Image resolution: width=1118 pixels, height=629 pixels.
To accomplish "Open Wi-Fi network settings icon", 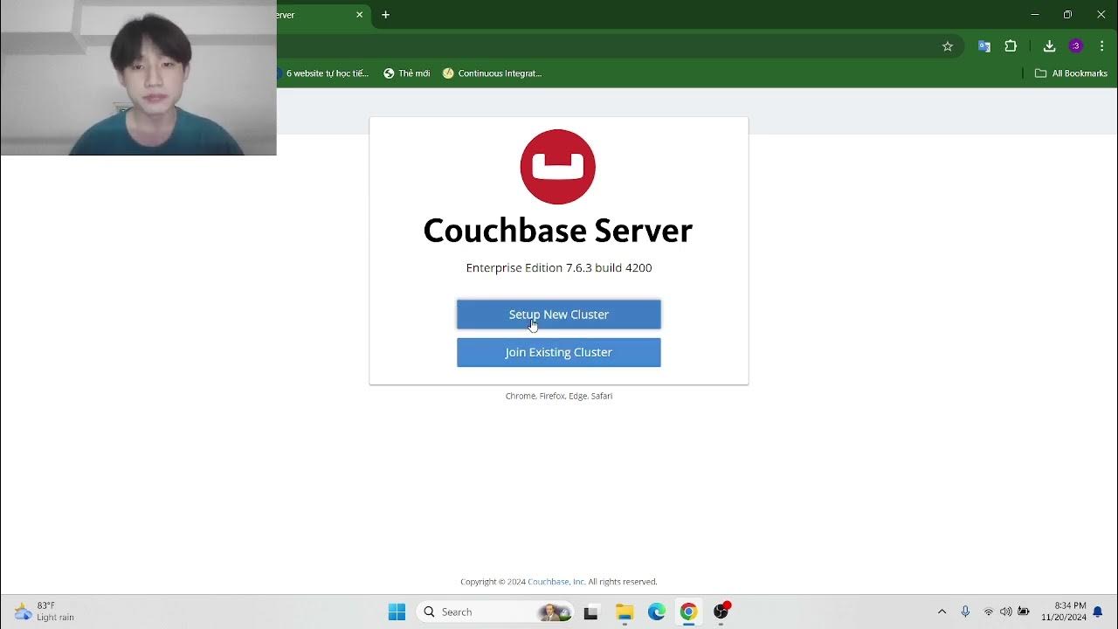I will 989,612.
